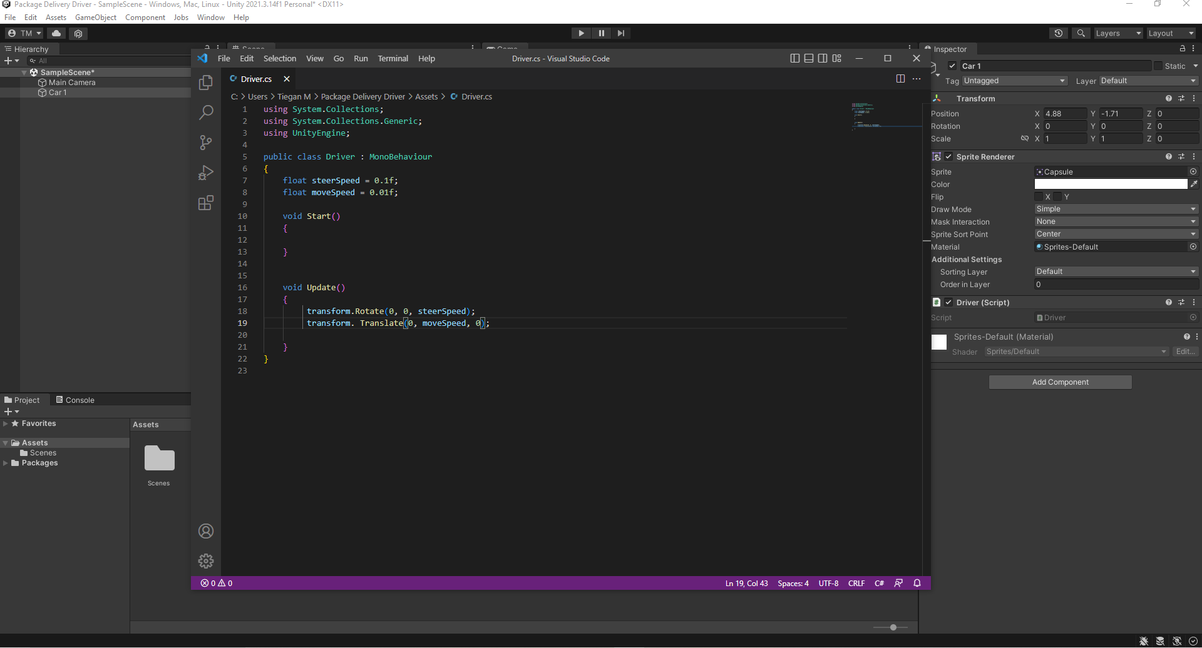Viewport: 1202px width, 648px height.
Task: Open Sprite Renderer preset selector
Action: 1181,156
